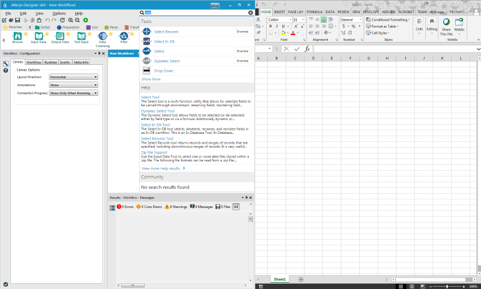This screenshot has width=481, height=289.
Task: Expand the Excel formula bar
Action: pos(478,49)
